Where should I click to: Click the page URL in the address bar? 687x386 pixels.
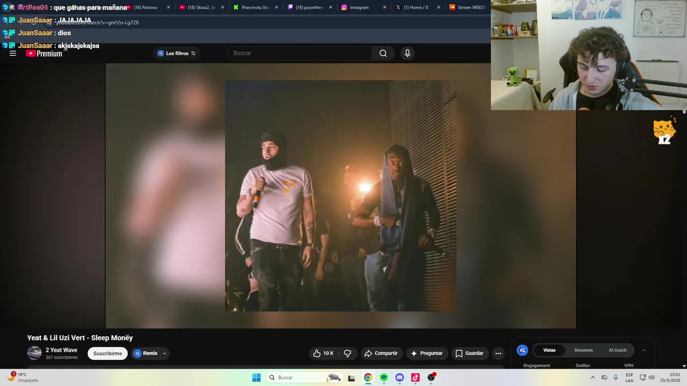coord(97,23)
